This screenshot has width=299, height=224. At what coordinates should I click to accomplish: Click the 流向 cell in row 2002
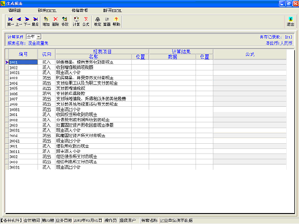(46, 120)
